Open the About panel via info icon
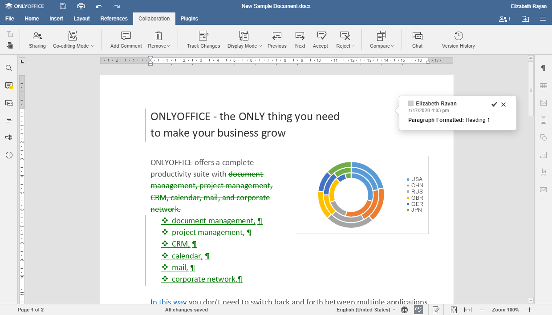 pos(9,154)
